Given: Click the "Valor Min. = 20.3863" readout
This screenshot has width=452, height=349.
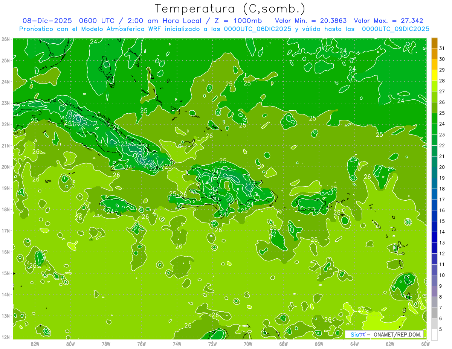Looking at the screenshot, I should coord(311,21).
